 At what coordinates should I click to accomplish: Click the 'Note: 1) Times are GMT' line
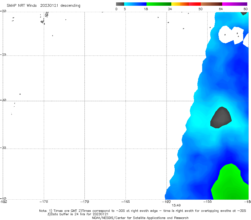coord(142,211)
